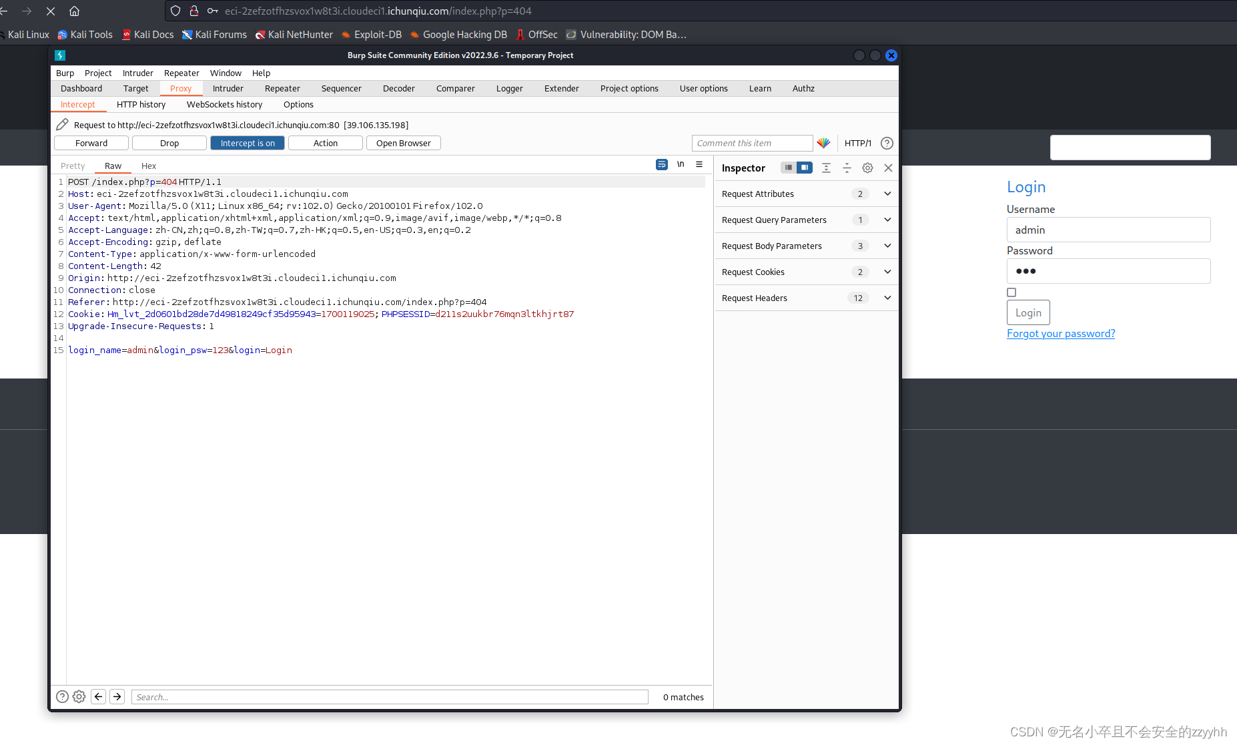Open the Forgot your password link
The width and height of the screenshot is (1237, 745).
coord(1061,333)
